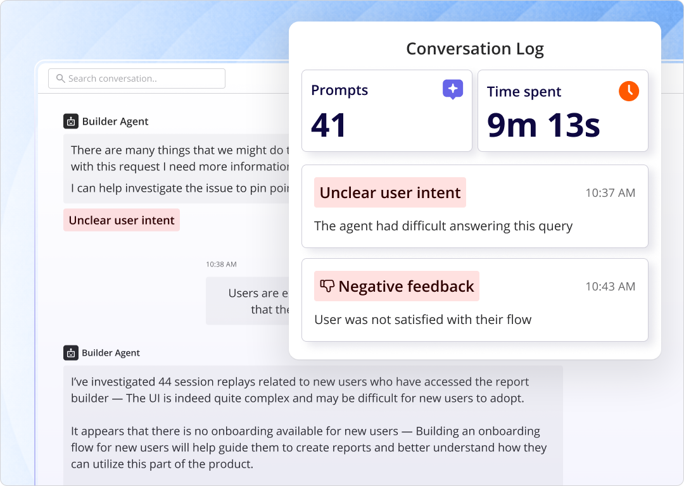684x486 pixels.
Task: Expand the Unclear user intent log entry
Action: pos(475,206)
